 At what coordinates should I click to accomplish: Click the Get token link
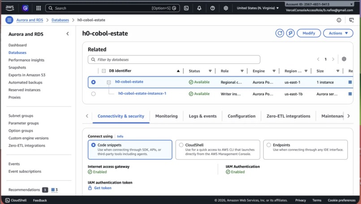[103, 188]
